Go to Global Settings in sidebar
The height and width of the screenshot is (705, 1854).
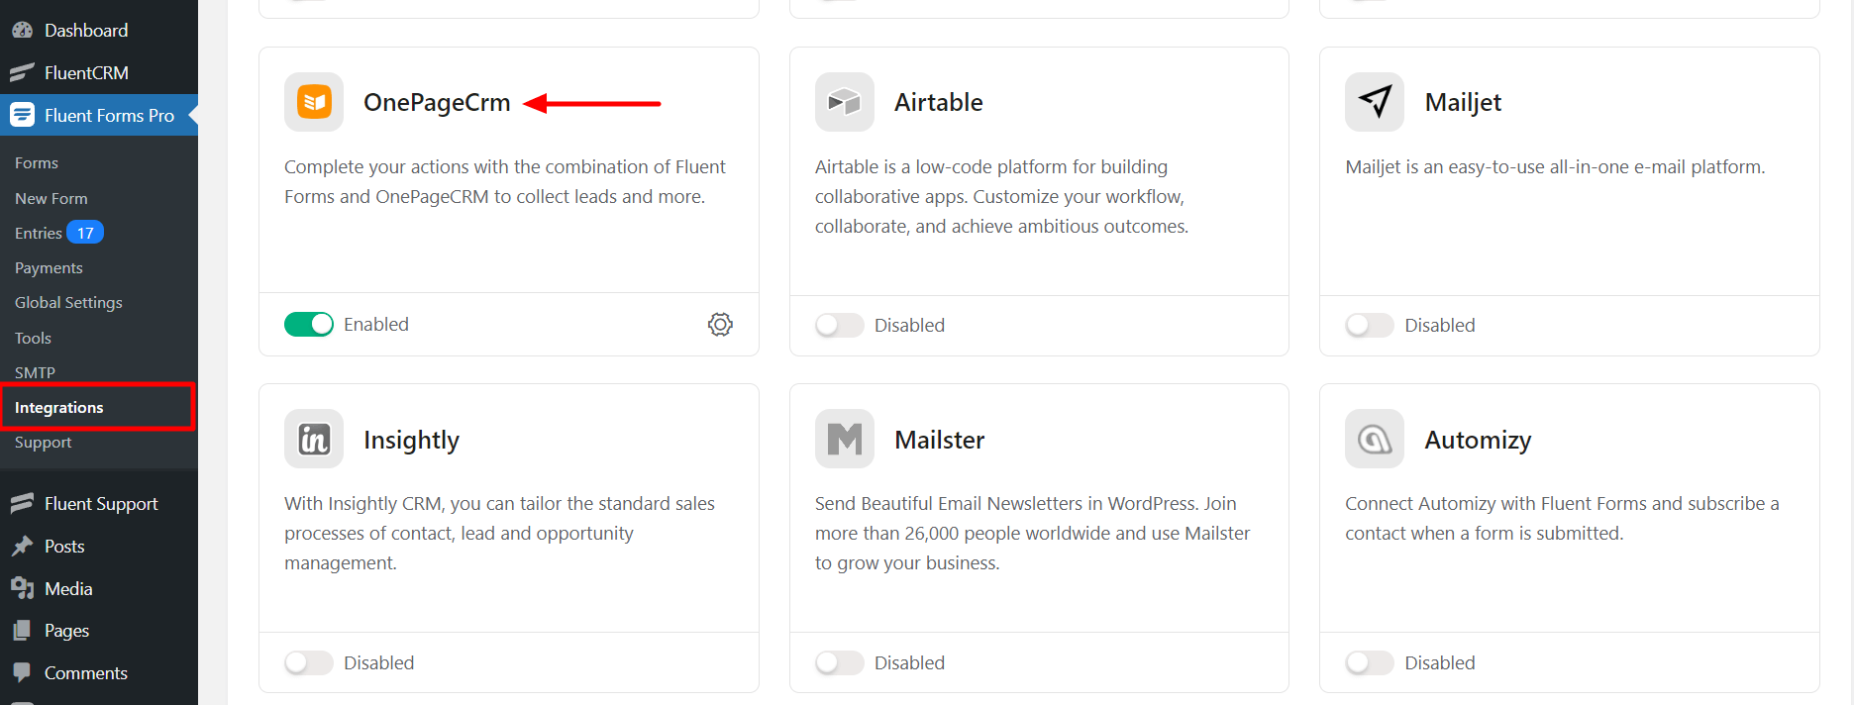point(68,303)
